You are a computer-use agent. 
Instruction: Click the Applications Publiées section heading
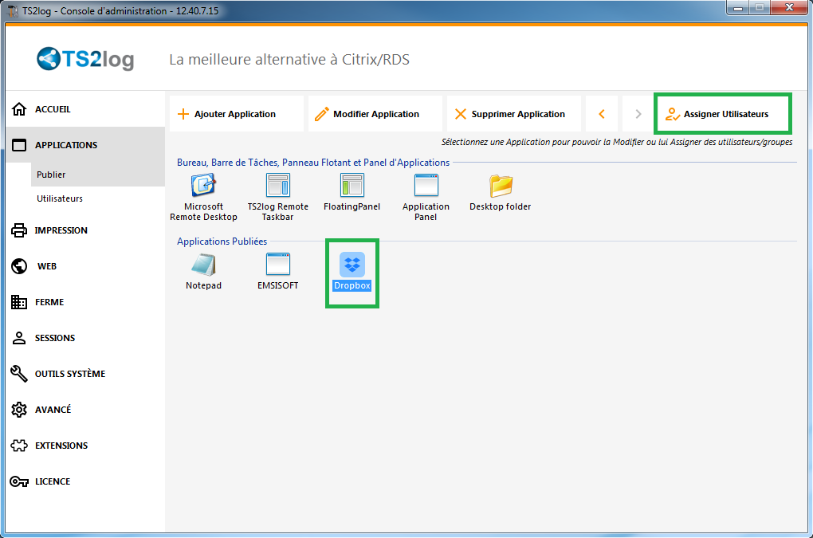click(222, 242)
